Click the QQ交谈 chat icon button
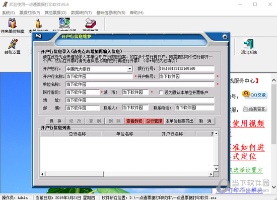 (254, 94)
